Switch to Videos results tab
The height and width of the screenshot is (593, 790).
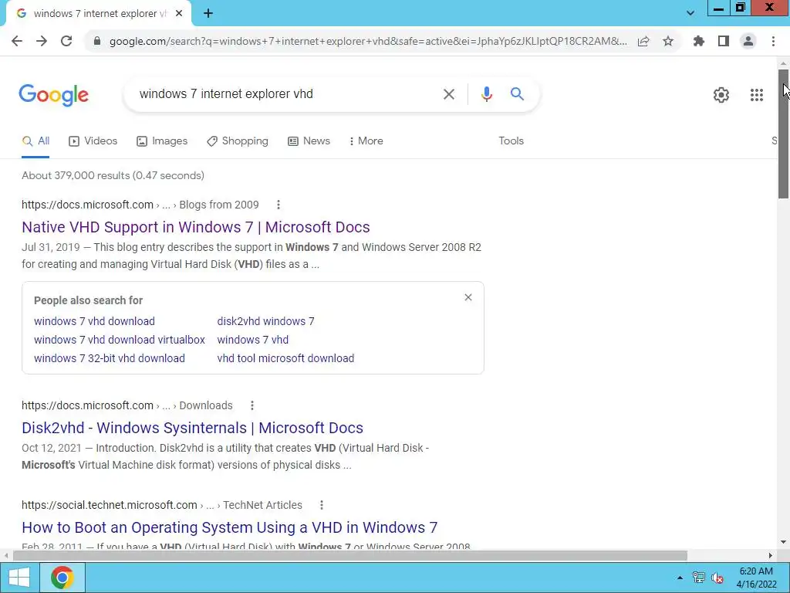tap(93, 141)
